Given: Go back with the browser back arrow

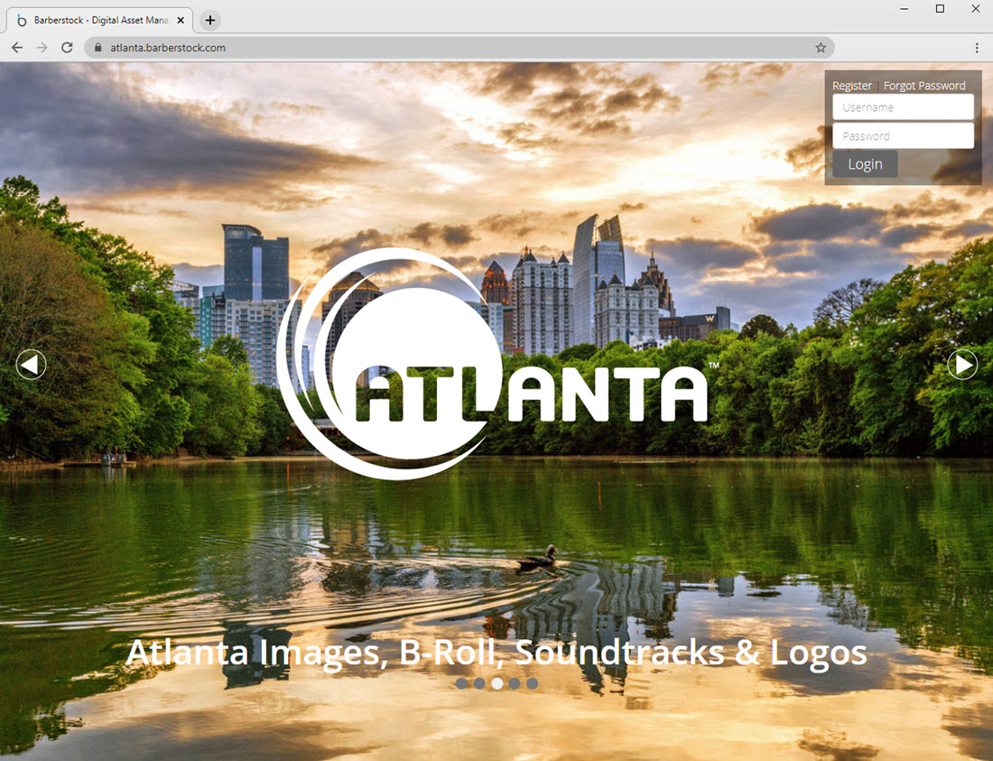Looking at the screenshot, I should click(x=17, y=48).
